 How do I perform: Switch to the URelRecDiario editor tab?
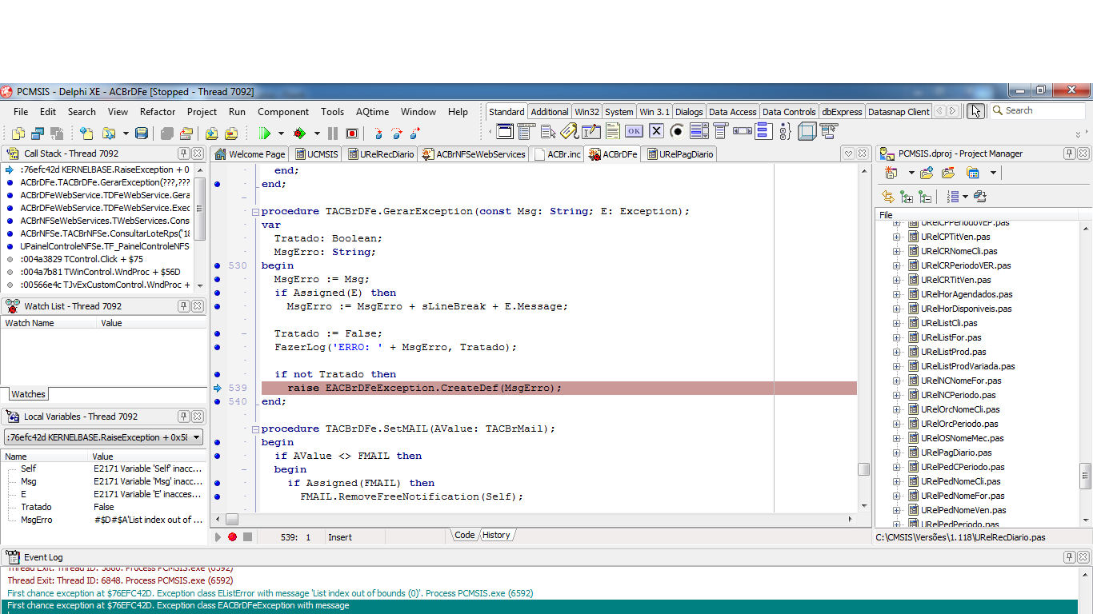coord(381,154)
